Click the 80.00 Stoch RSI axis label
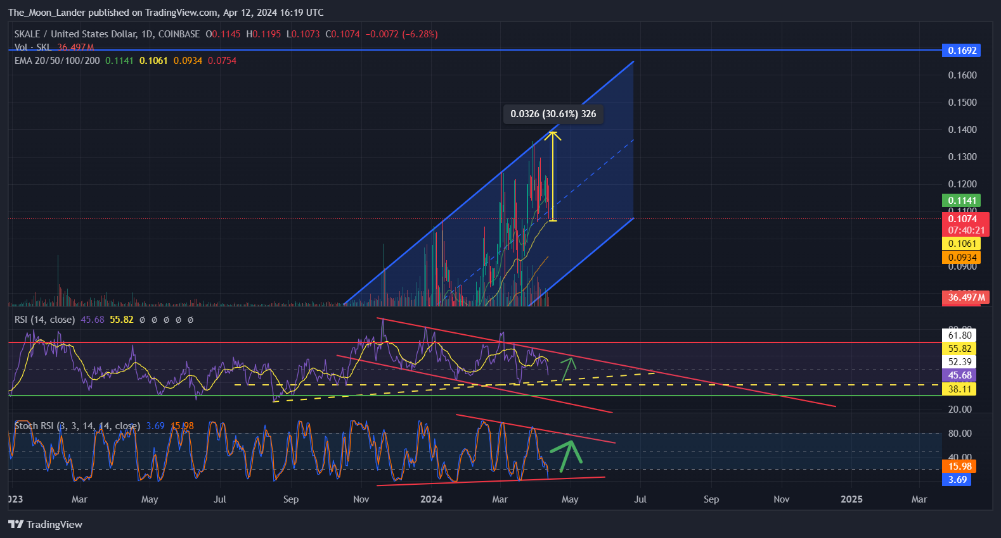The height and width of the screenshot is (538, 1001). [x=960, y=434]
